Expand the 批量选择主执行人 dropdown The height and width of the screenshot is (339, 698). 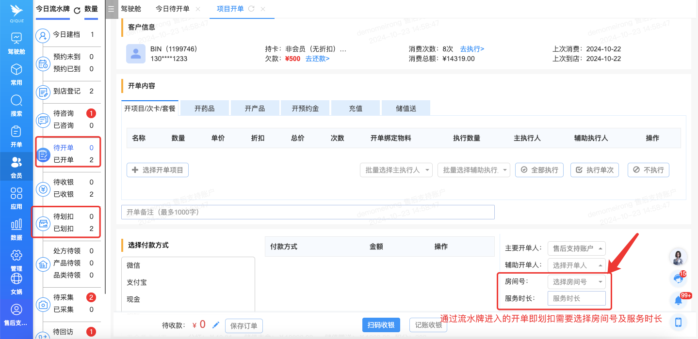pos(396,170)
